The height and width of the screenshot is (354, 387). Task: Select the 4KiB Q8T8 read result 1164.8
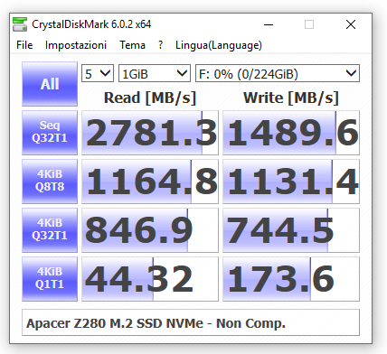150,182
